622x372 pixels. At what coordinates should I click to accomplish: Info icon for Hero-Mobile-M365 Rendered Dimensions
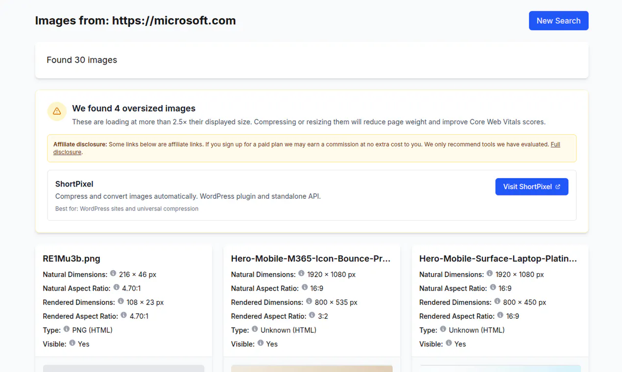tap(309, 301)
